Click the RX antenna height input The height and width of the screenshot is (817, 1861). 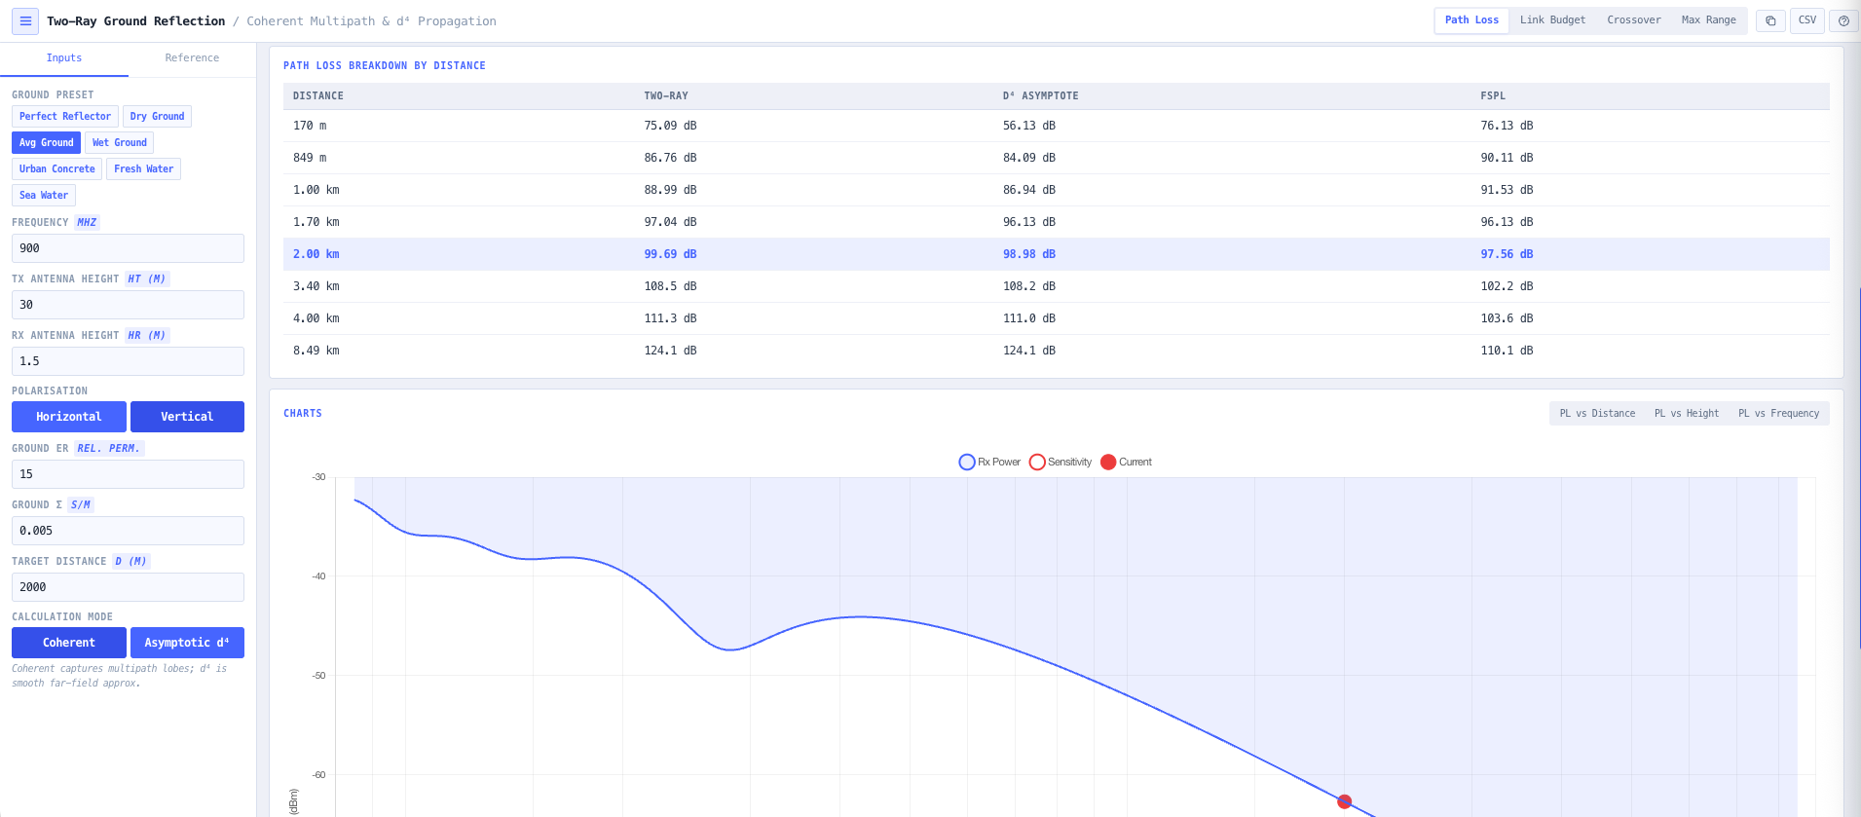click(128, 361)
